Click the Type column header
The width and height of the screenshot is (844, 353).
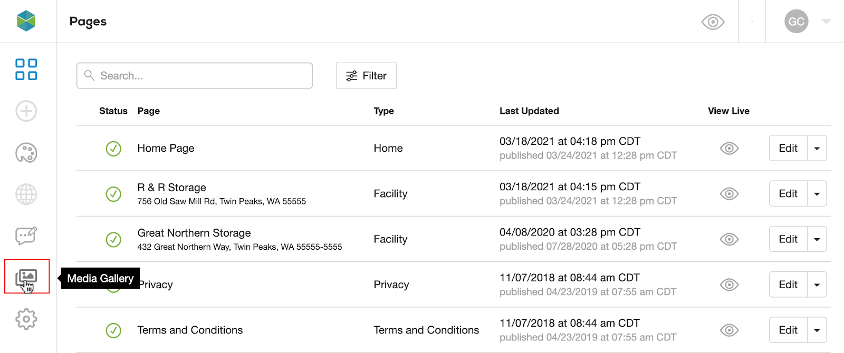pyautogui.click(x=383, y=111)
